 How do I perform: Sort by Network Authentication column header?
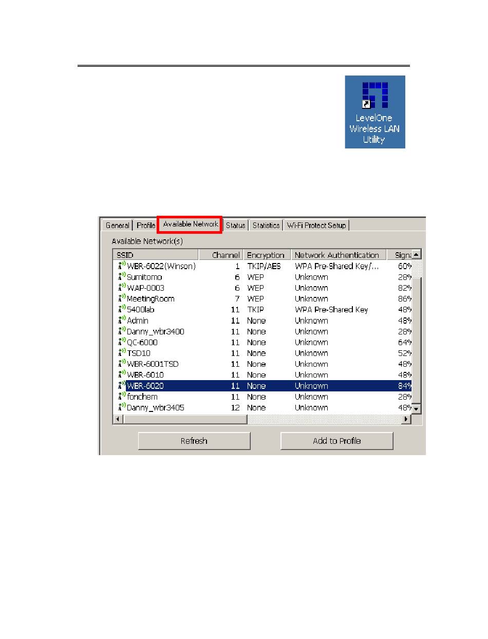tap(339, 255)
